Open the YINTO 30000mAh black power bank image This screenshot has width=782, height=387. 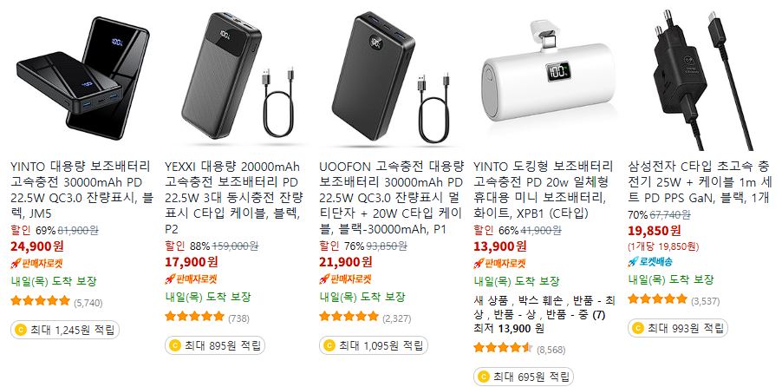82,78
